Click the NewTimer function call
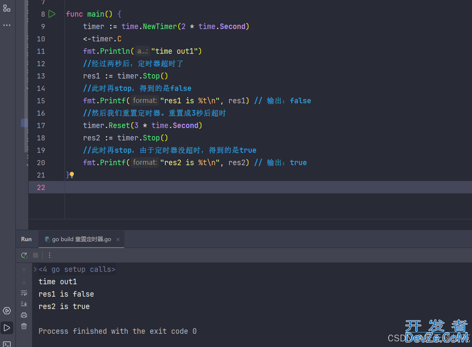 click(160, 26)
